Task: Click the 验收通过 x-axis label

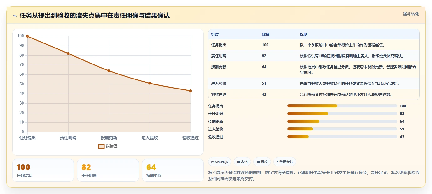Action: [x=191, y=138]
